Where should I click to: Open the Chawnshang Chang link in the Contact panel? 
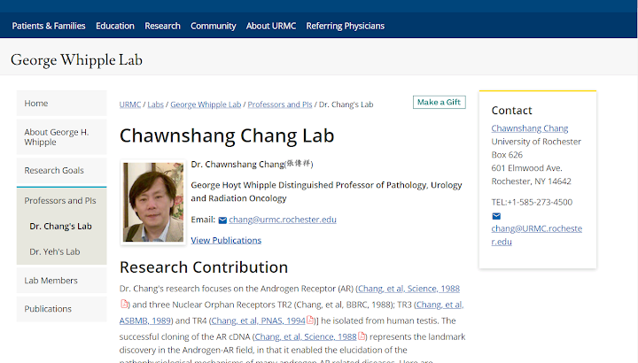(x=530, y=128)
